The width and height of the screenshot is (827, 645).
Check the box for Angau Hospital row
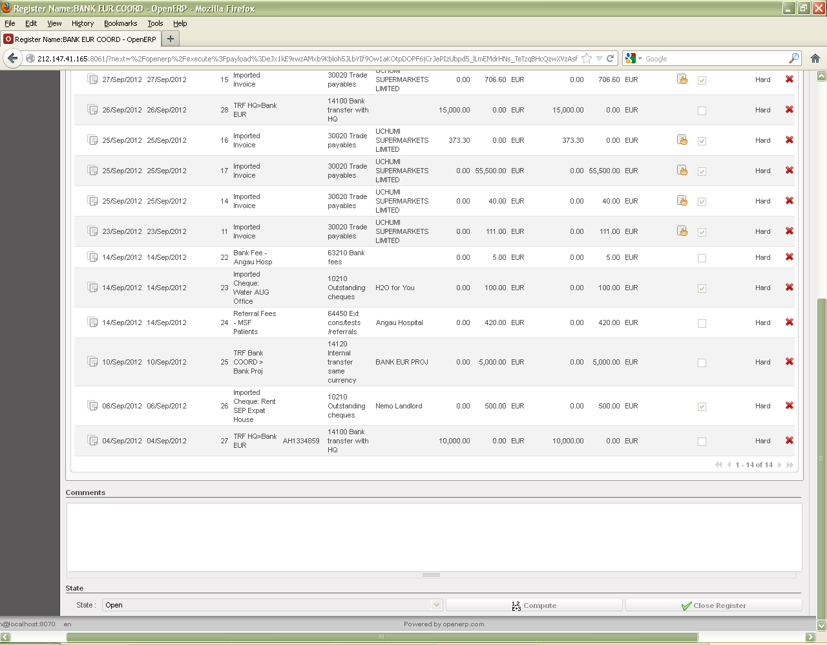click(x=702, y=323)
